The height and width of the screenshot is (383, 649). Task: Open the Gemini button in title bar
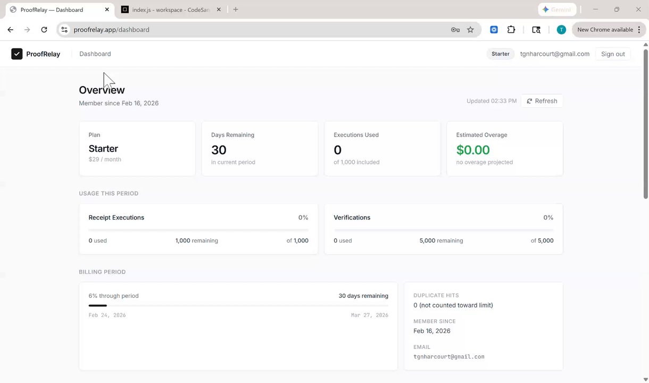click(x=558, y=10)
